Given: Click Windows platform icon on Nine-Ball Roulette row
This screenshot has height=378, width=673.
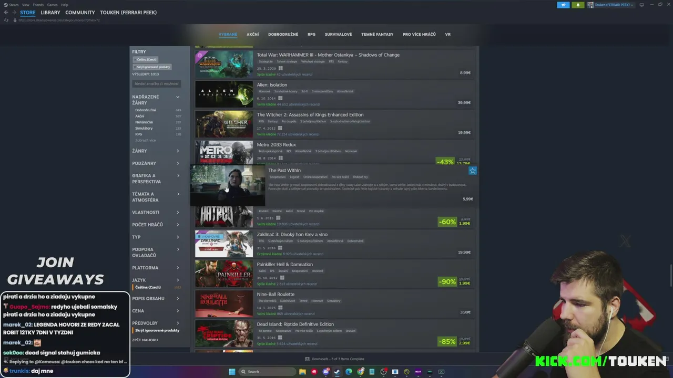Looking at the screenshot, I should point(280,308).
